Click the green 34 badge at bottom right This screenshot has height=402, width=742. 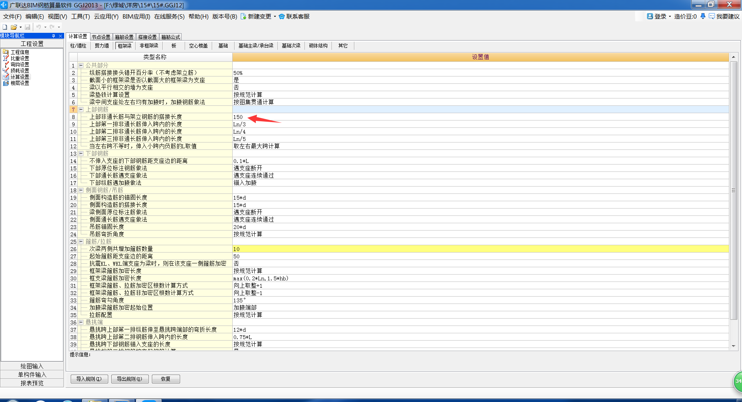click(738, 382)
